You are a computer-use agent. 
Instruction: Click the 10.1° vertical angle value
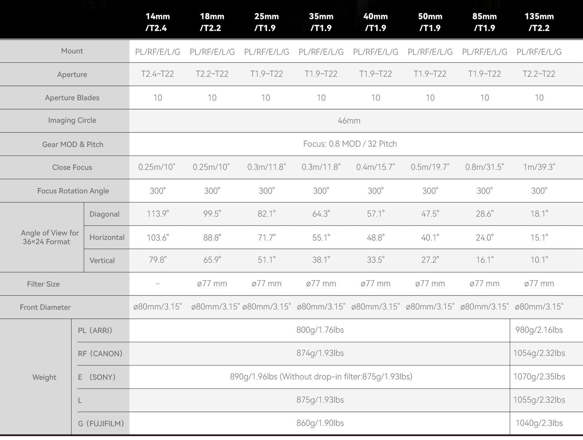[x=539, y=260]
